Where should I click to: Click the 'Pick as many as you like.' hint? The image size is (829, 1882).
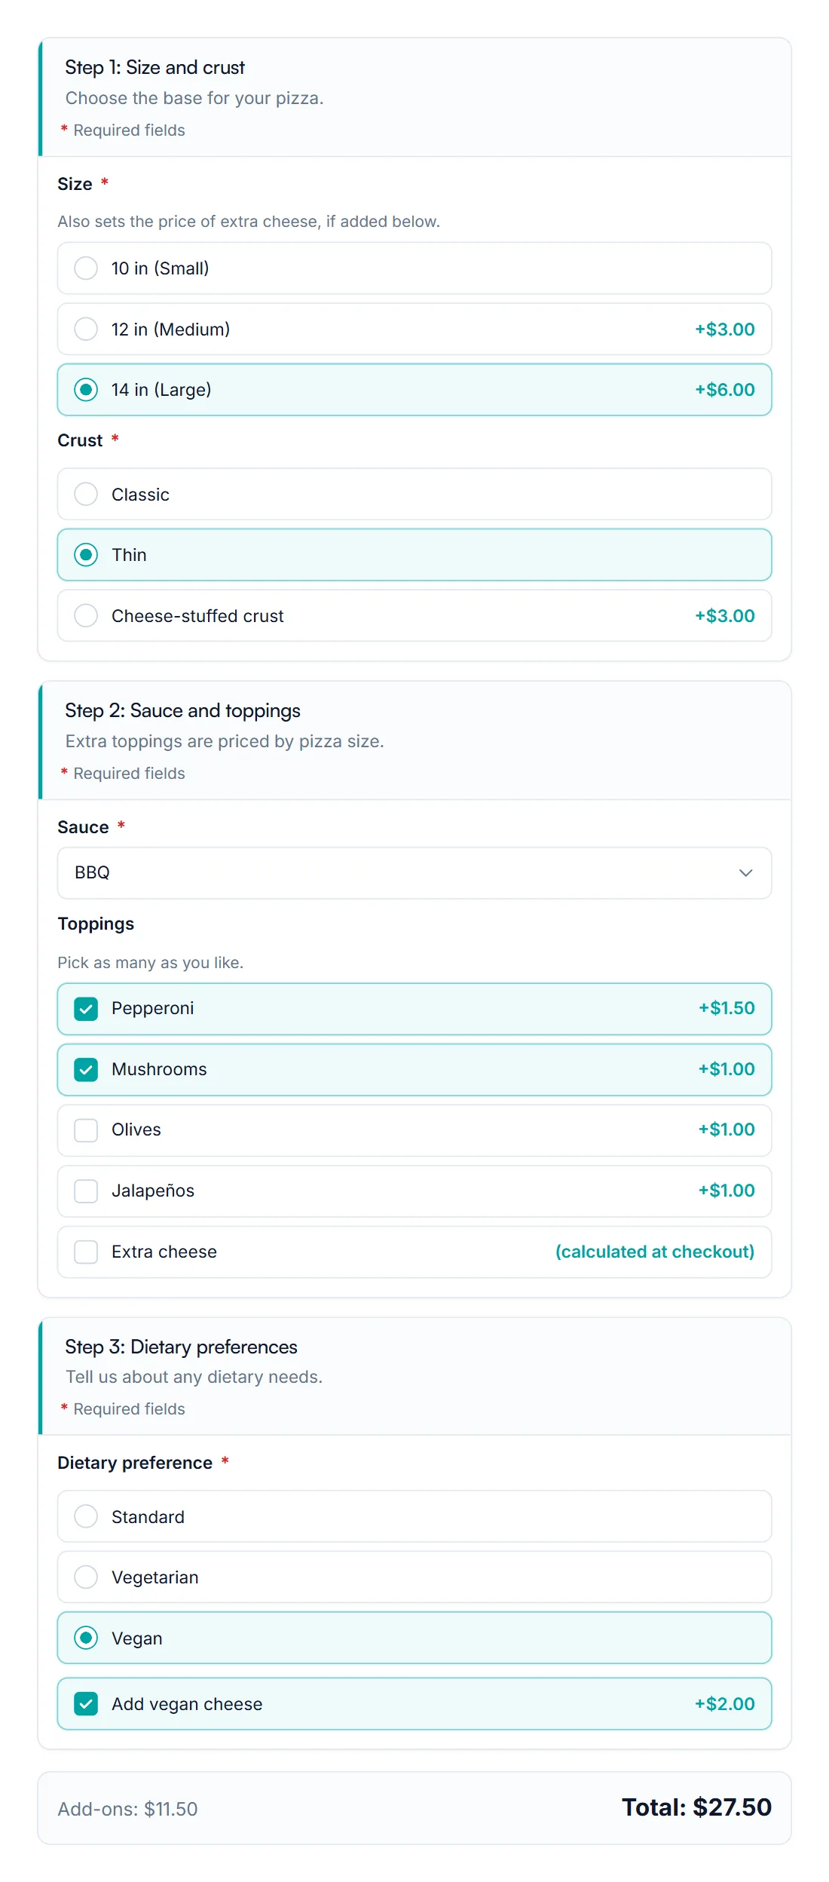[151, 963]
